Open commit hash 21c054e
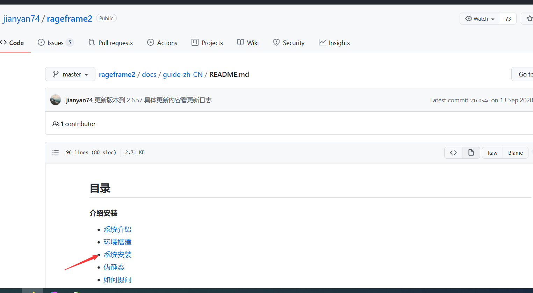Screen dimensions: 533x293 tap(480, 101)
